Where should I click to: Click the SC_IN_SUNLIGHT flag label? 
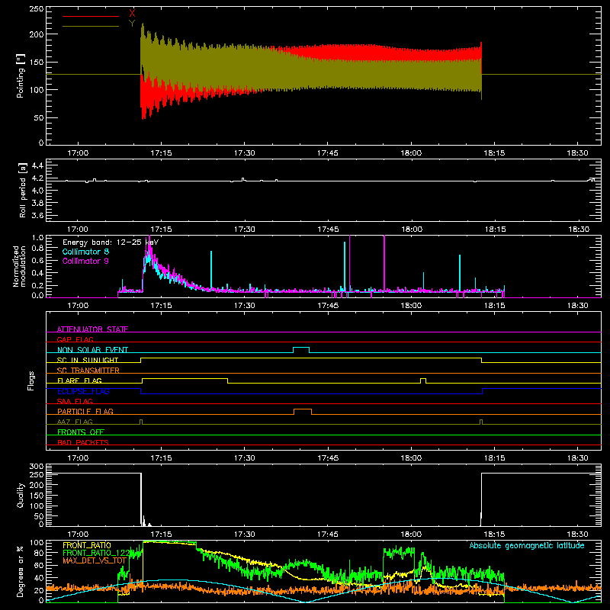click(88, 360)
